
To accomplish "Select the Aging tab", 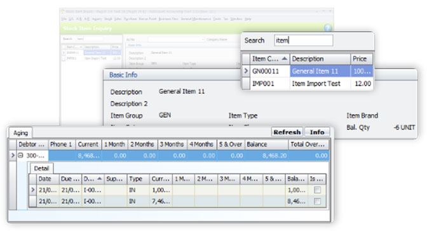I will coord(21,133).
